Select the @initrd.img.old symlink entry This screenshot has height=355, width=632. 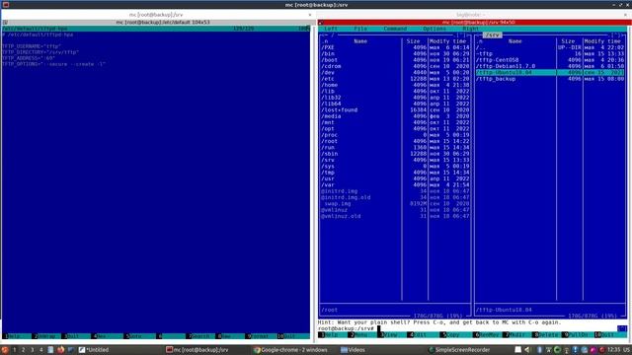395,197
